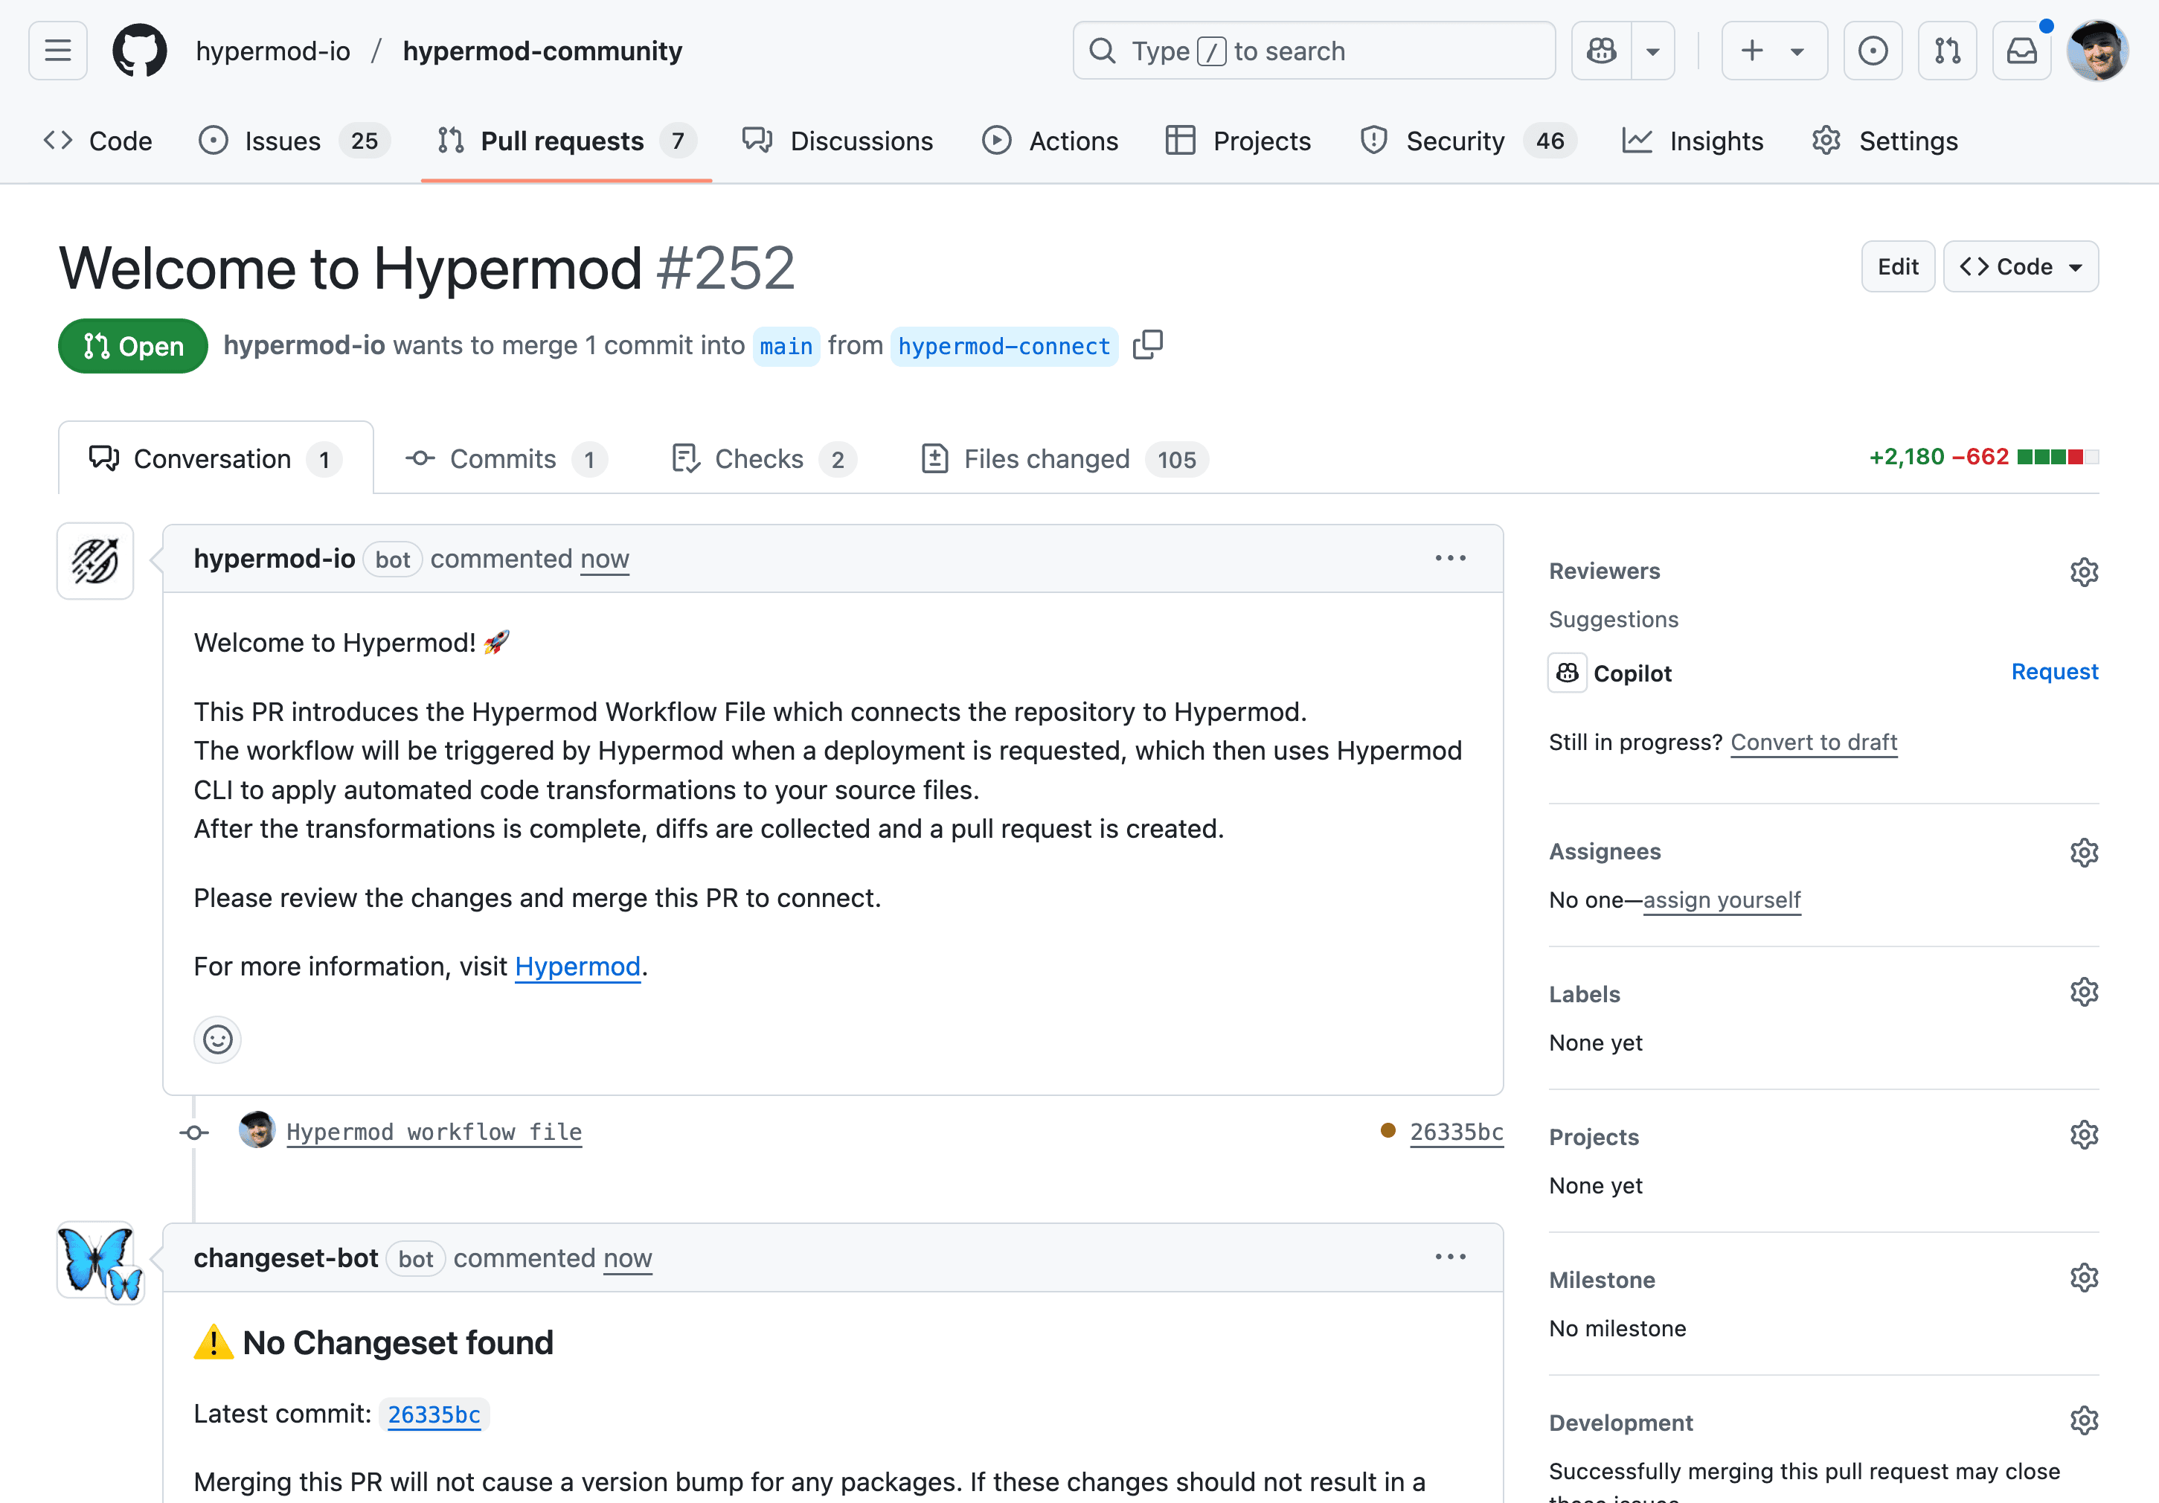
Task: Open Projects sidebar settings gear
Action: coord(2084,1135)
